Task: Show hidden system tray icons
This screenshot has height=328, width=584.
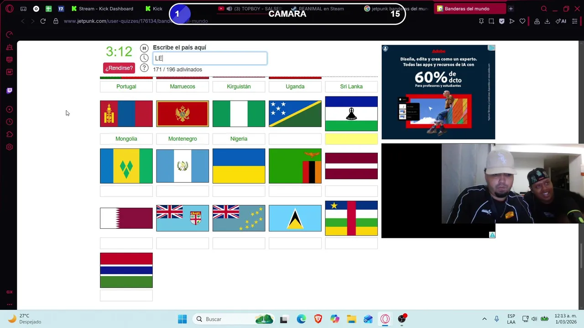Action: (484, 319)
